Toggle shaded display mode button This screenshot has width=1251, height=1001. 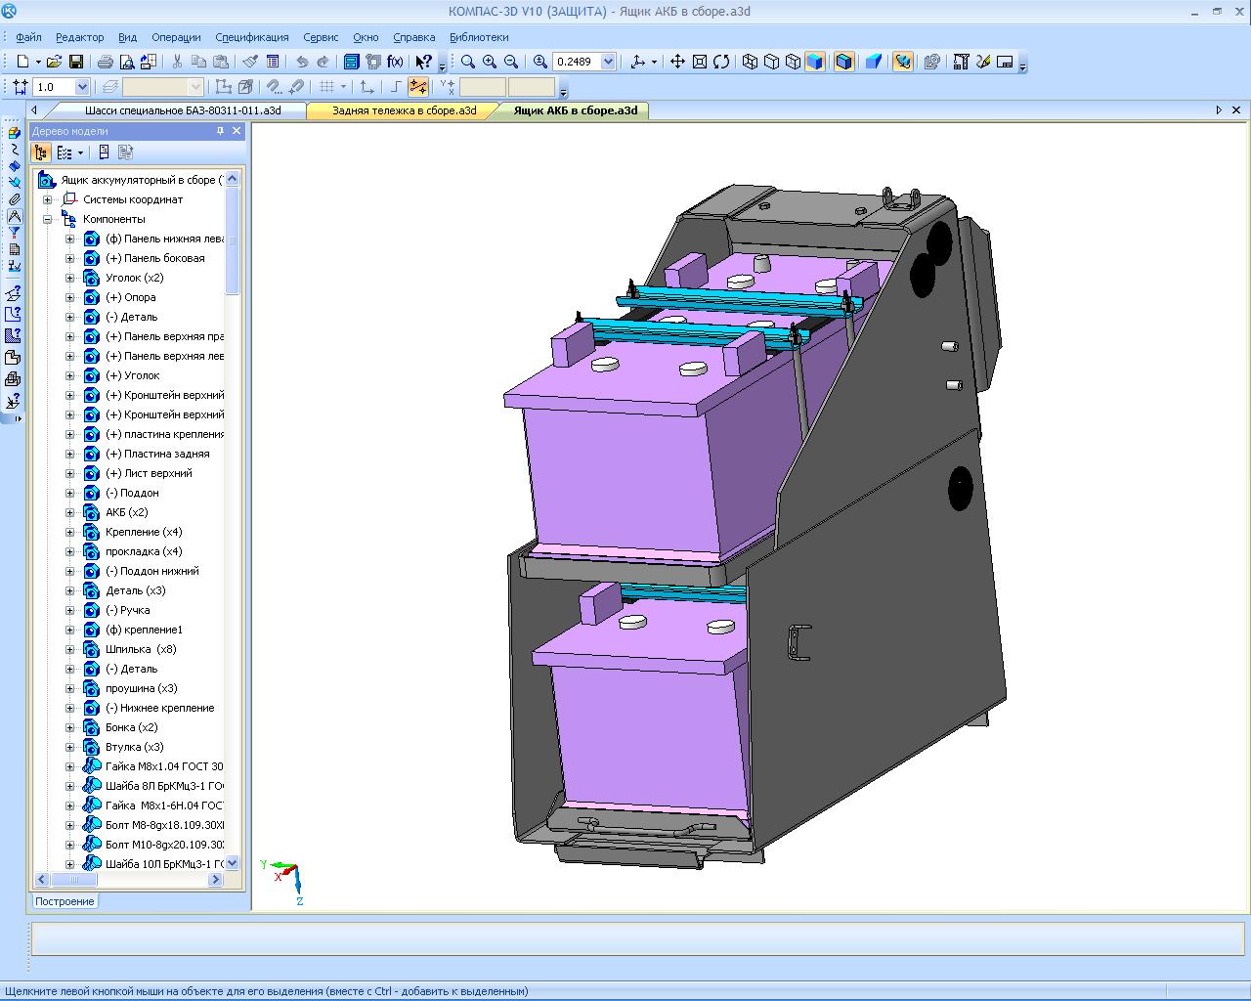[814, 62]
